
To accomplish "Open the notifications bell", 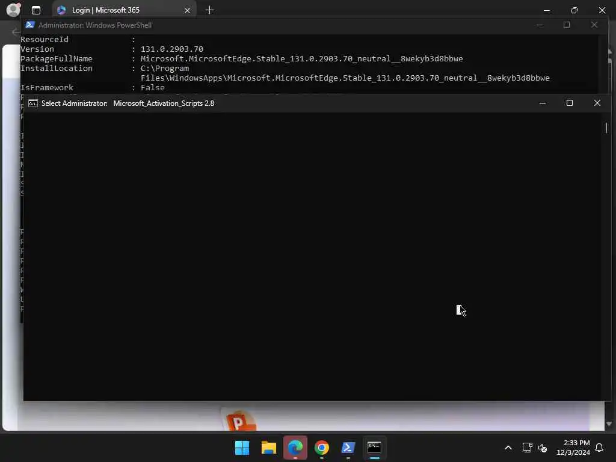I will pyautogui.click(x=599, y=448).
